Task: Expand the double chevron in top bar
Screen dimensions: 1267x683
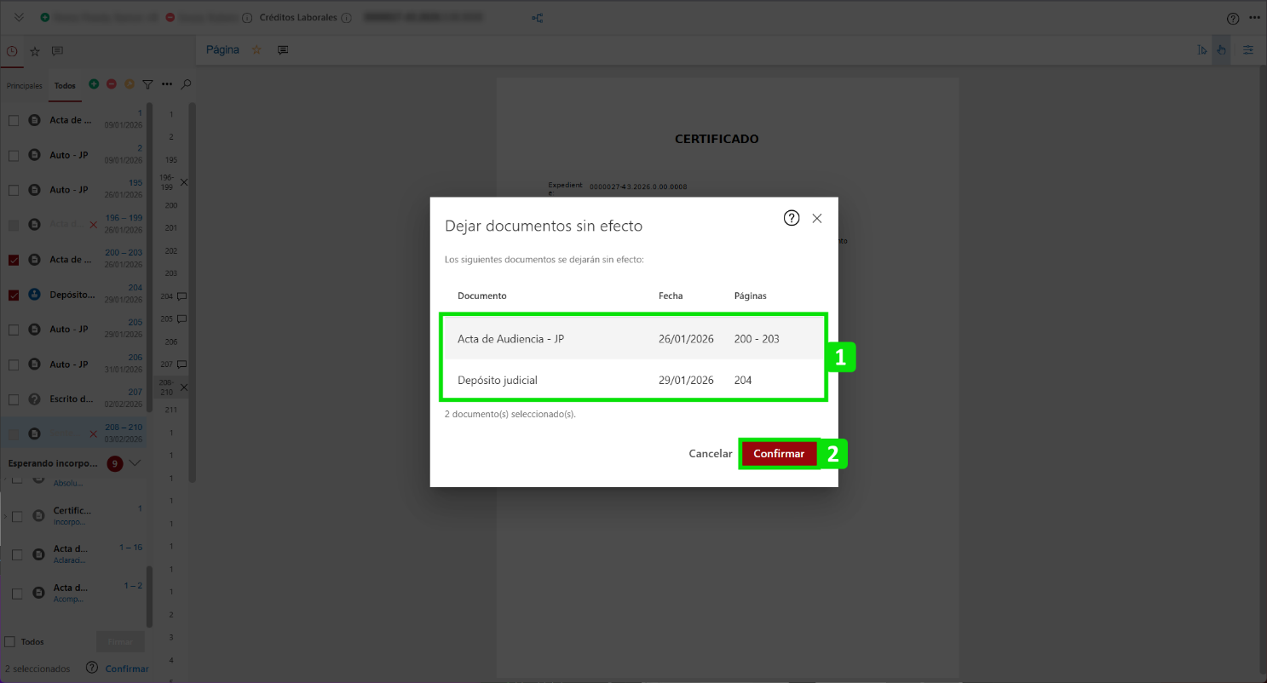Action: pyautogui.click(x=19, y=18)
